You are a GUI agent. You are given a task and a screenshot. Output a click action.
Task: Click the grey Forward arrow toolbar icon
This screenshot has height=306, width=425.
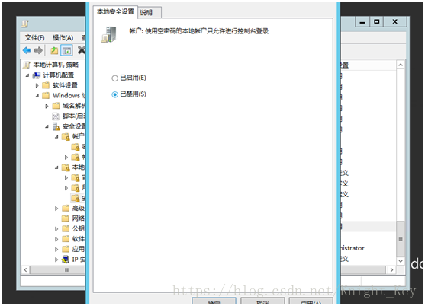(38, 50)
